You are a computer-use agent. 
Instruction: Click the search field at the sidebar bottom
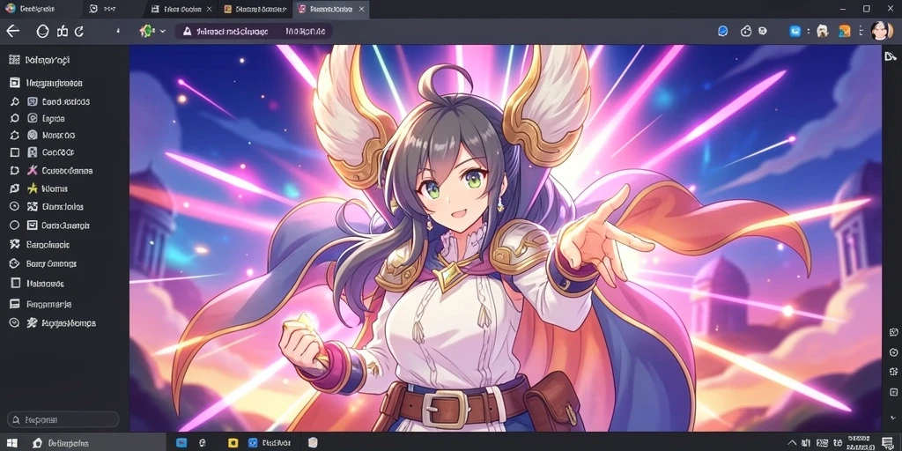(x=63, y=419)
